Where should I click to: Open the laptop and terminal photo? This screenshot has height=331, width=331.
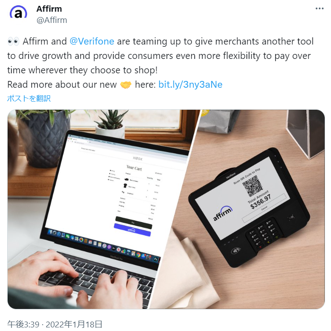click(x=166, y=209)
